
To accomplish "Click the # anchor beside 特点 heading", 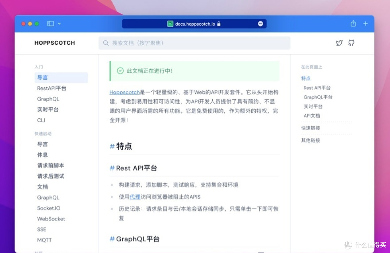I will coord(112,146).
